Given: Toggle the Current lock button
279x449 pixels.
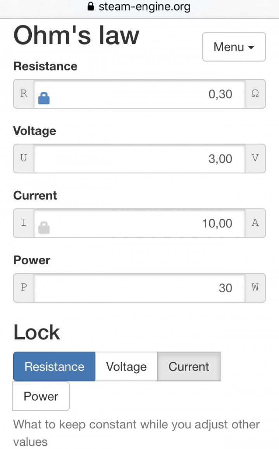Looking at the screenshot, I should tap(189, 366).
